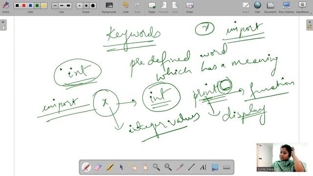Go to the Next page
Screen dimensions: 313x176
[175, 7]
